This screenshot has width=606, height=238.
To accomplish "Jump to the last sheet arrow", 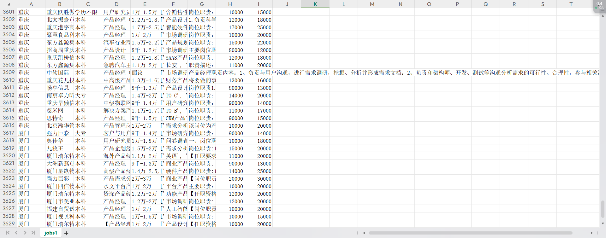I will click(33, 233).
